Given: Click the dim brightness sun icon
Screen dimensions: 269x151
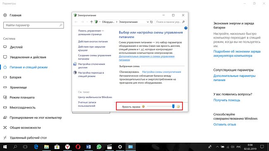Looking at the screenshot, I should coord(143,107).
